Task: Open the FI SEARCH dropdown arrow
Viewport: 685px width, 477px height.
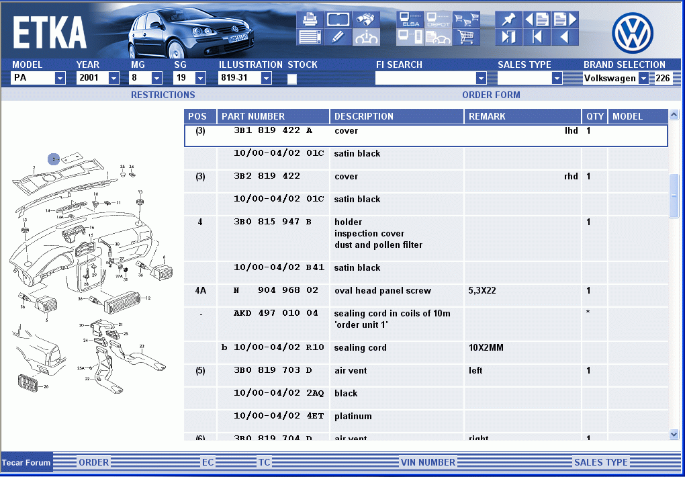Action: pos(481,78)
